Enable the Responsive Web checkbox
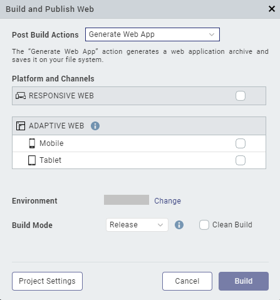Viewport: 280px width, 300px height. [241, 96]
